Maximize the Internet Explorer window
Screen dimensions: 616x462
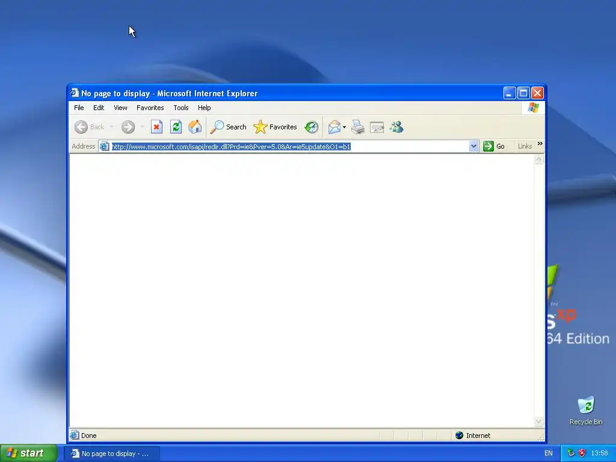(x=523, y=93)
